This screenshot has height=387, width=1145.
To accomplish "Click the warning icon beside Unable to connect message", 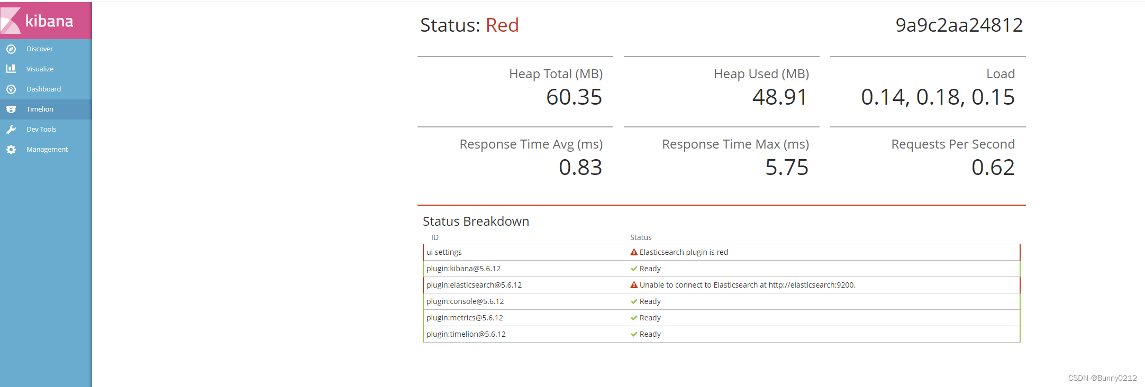I will pos(634,285).
